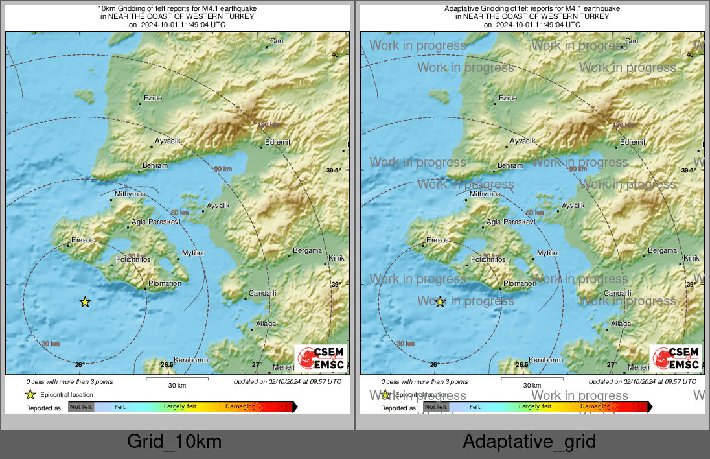Screen dimensions: 710x459
Task: Click the Bergama city marker on left map
Action: click(x=290, y=256)
